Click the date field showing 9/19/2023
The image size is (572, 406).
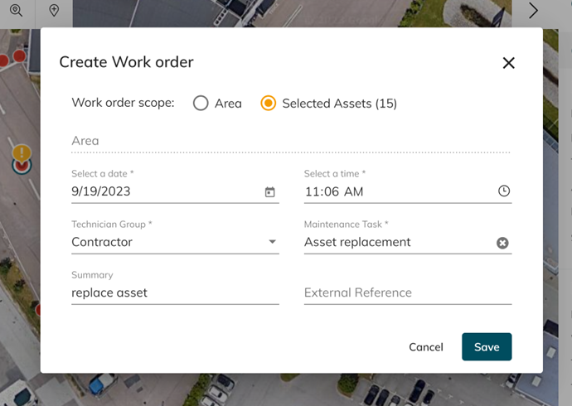pos(164,191)
